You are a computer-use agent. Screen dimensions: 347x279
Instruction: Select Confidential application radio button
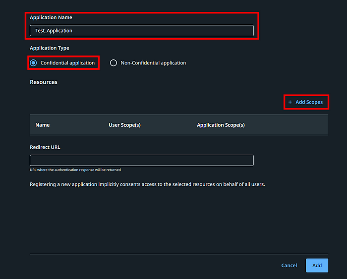point(33,63)
